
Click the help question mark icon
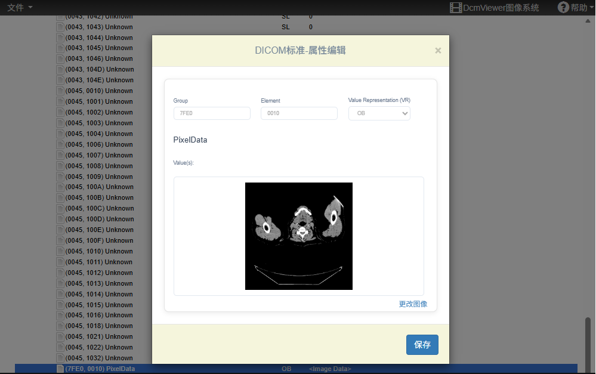pos(563,7)
